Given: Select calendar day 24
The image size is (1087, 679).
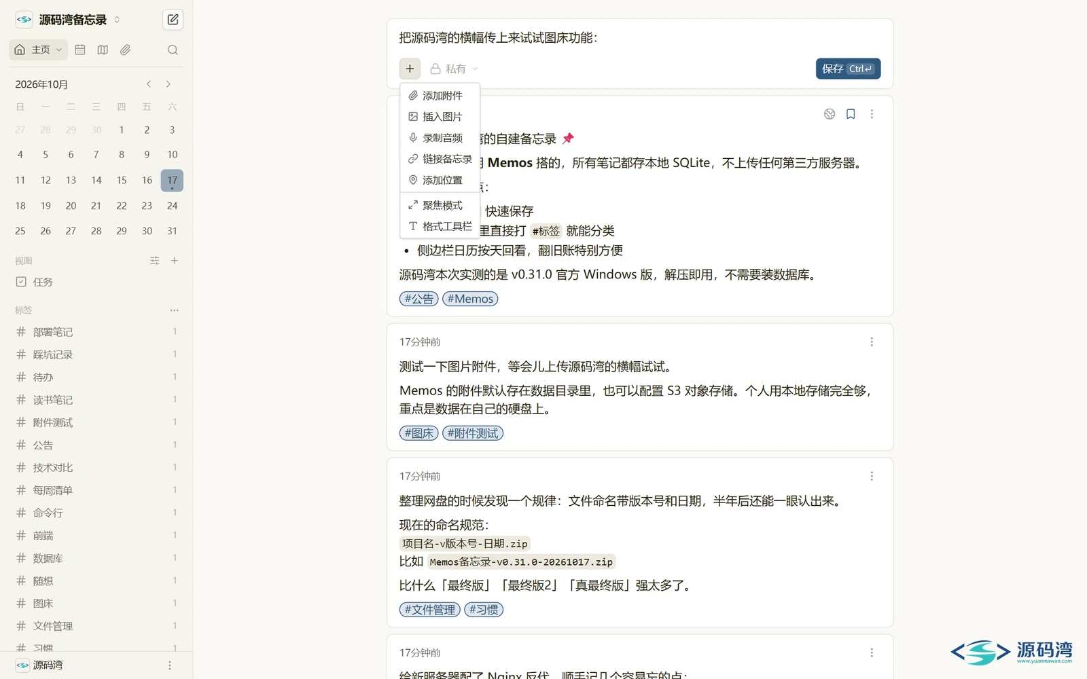Looking at the screenshot, I should [x=172, y=206].
